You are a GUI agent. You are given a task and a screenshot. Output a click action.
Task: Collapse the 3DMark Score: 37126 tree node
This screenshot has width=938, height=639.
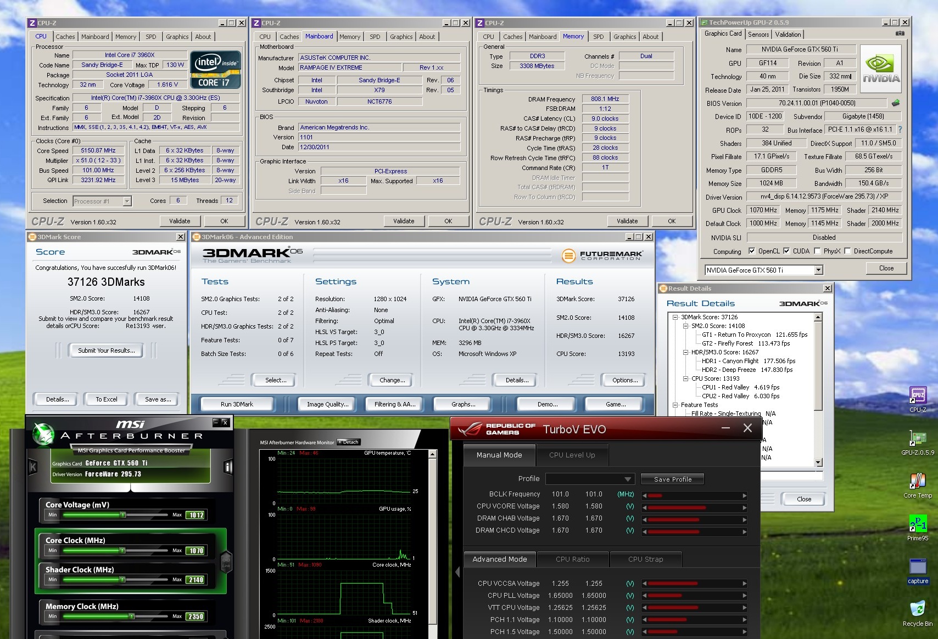675,317
